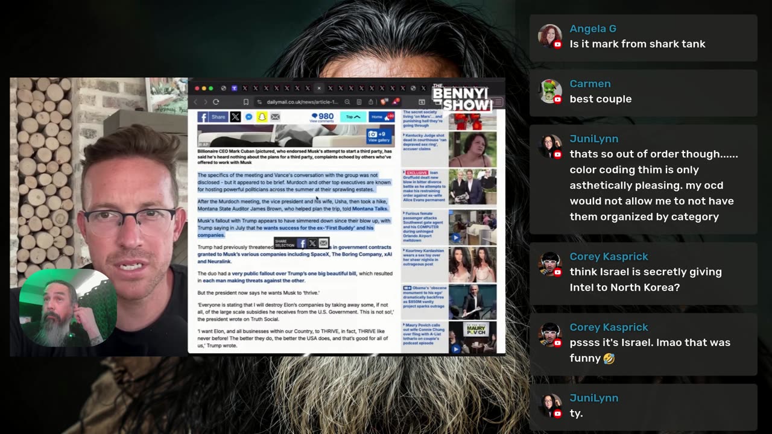Email selection via popup envelope icon
Image resolution: width=772 pixels, height=434 pixels.
(323, 243)
